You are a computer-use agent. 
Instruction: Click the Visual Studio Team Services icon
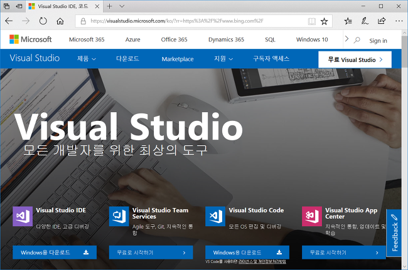[119, 216]
